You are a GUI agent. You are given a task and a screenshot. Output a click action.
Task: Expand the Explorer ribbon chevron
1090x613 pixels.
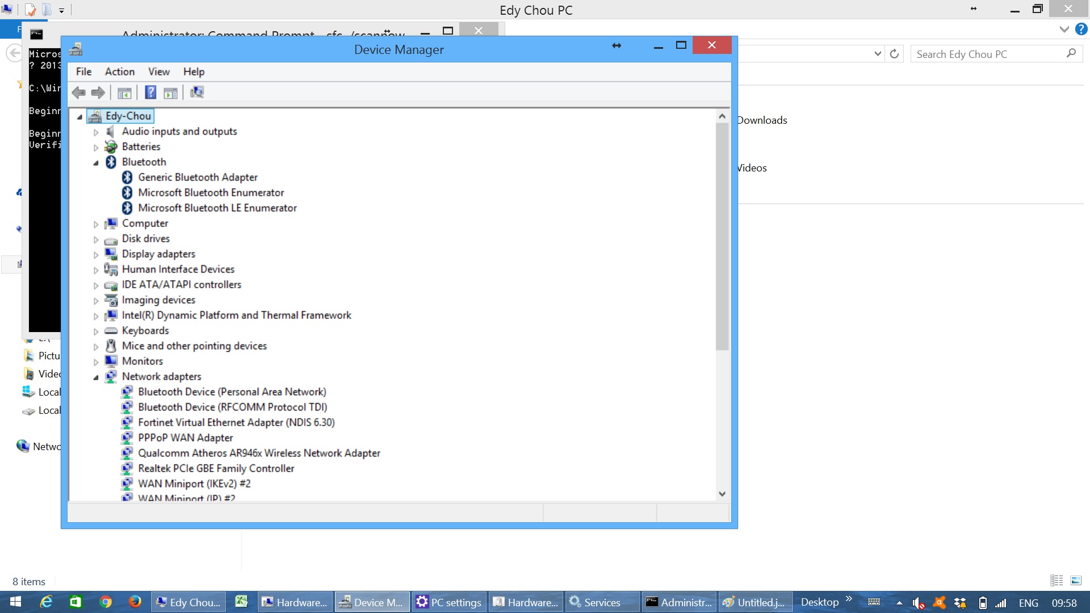(x=1064, y=29)
